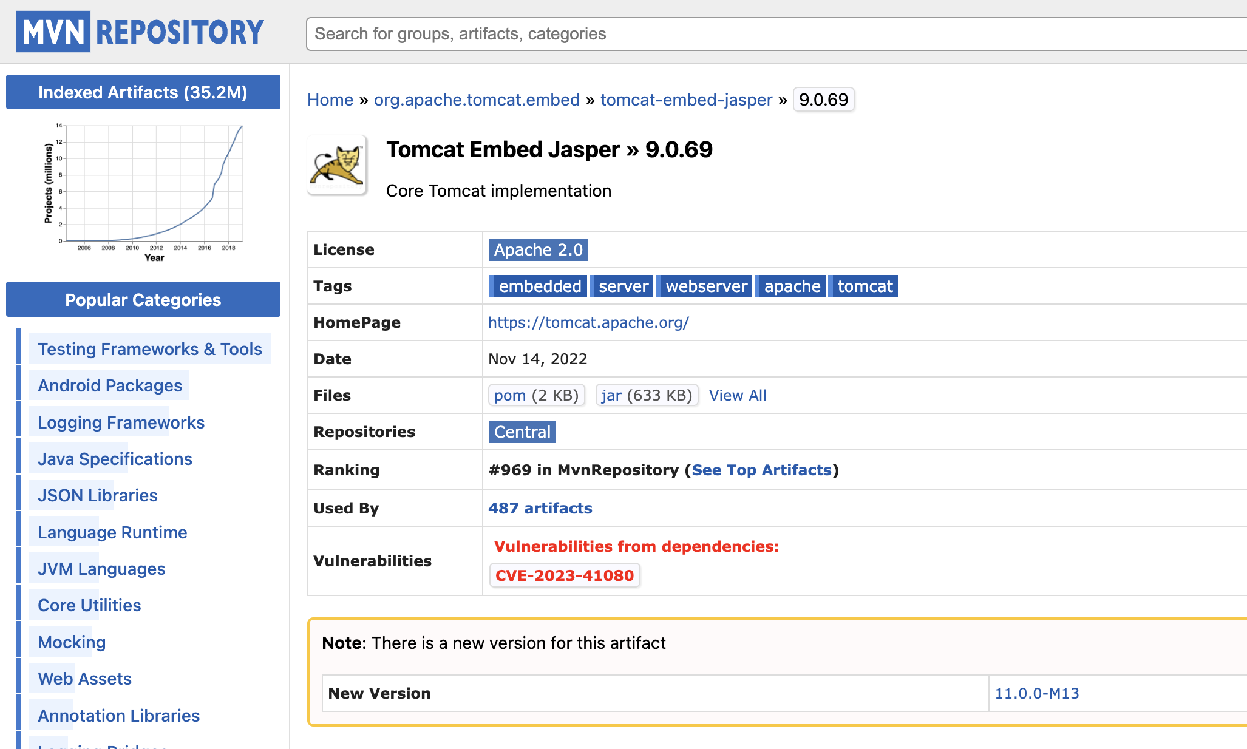This screenshot has height=749, width=1247.
Task: Select the embedded tag
Action: click(539, 286)
